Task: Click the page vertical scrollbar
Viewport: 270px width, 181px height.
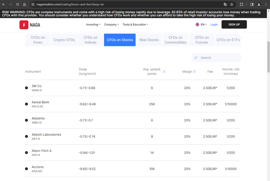Action: pyautogui.click(x=268, y=57)
